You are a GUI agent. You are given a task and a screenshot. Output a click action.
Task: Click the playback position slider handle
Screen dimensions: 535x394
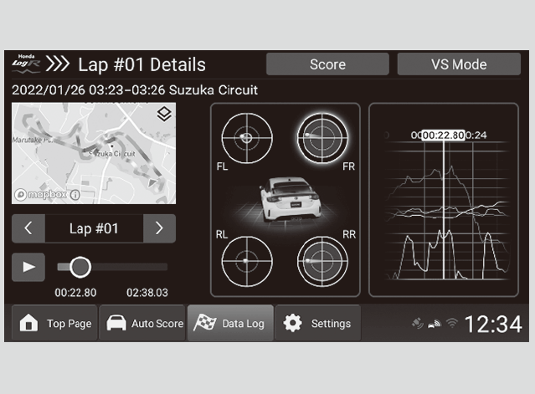coord(80,267)
